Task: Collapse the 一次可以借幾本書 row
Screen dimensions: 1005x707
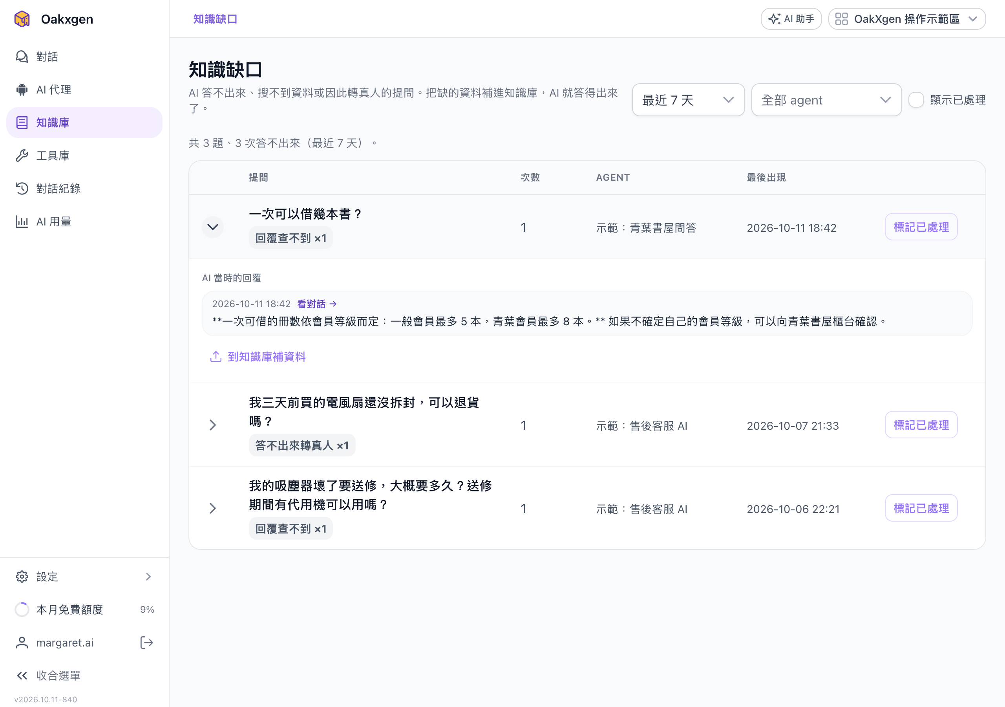Action: [x=213, y=227]
